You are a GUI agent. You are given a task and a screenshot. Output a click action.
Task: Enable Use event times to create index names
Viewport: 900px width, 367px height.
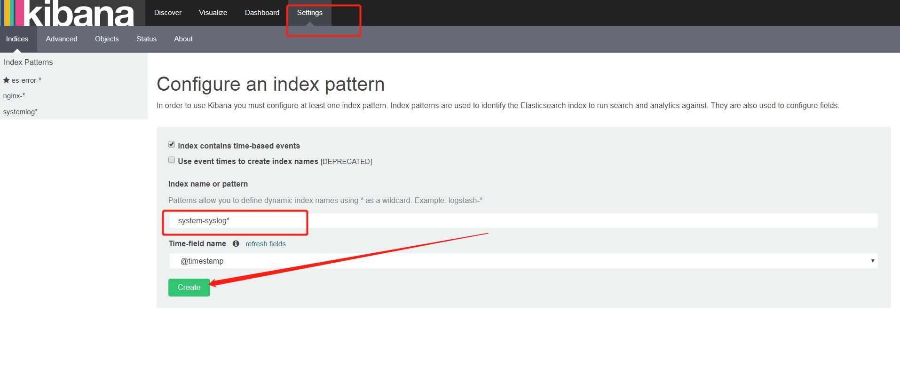pyautogui.click(x=172, y=160)
